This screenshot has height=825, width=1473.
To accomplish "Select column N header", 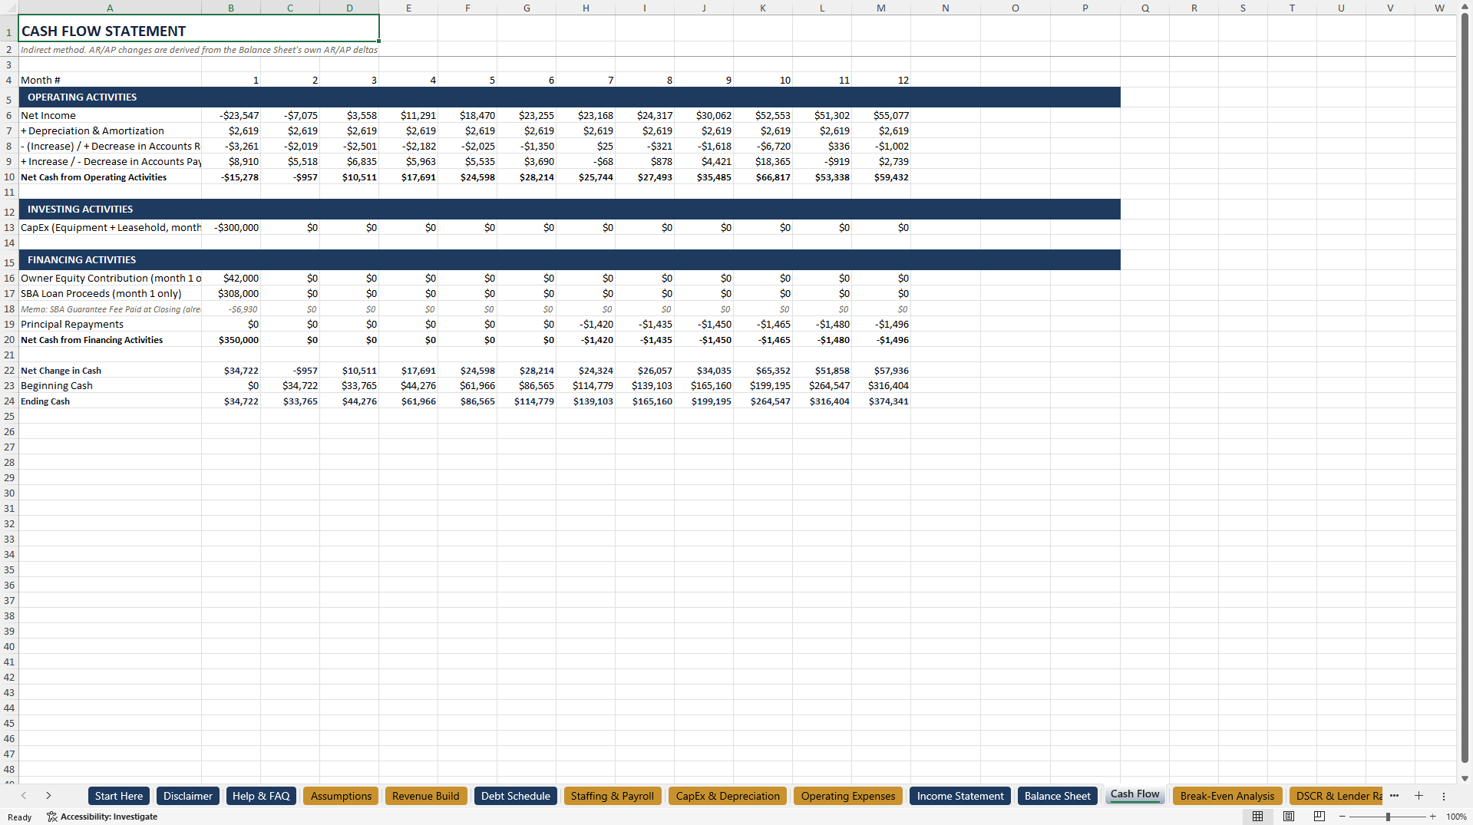I will coord(946,8).
